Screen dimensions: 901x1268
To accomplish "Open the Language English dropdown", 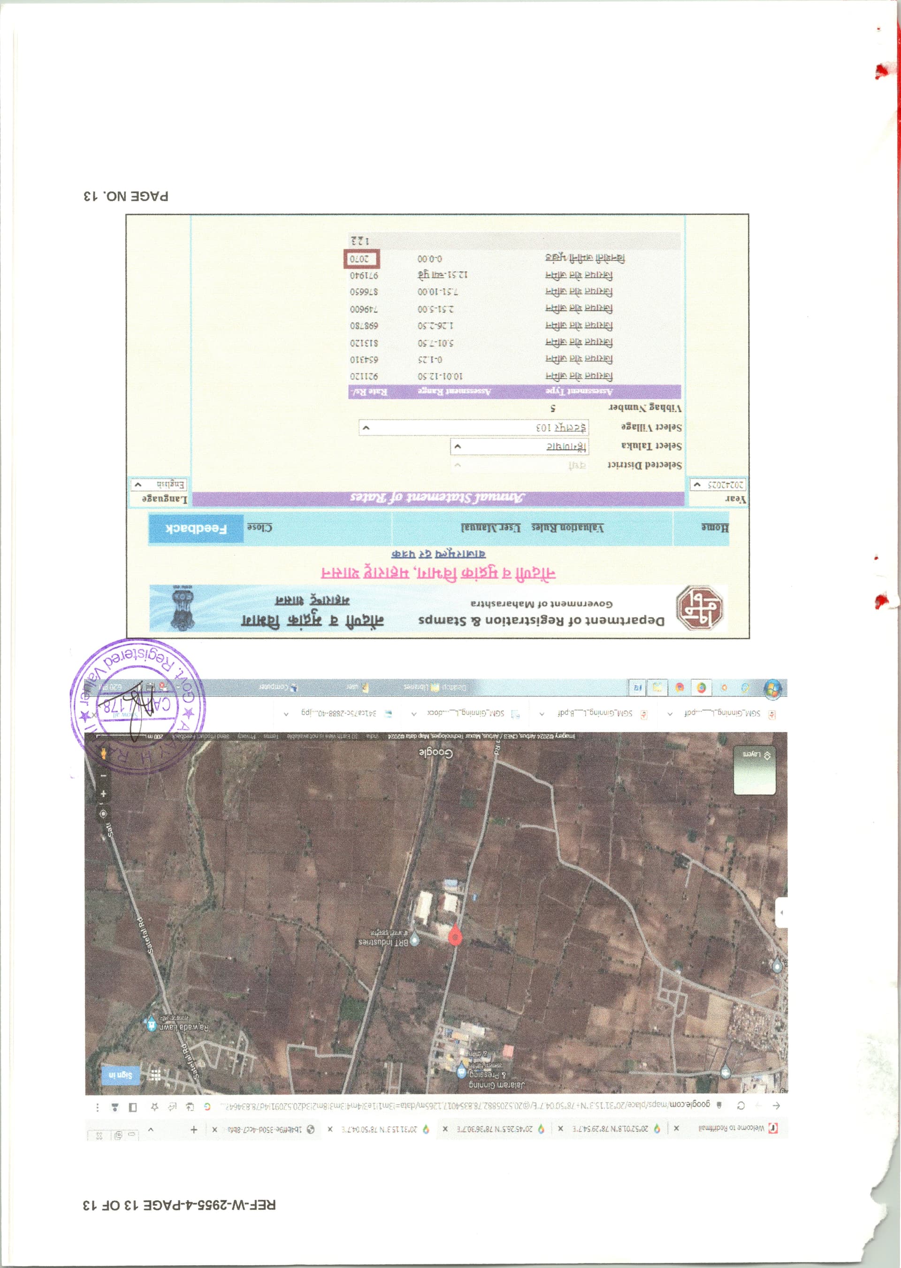I will [159, 485].
